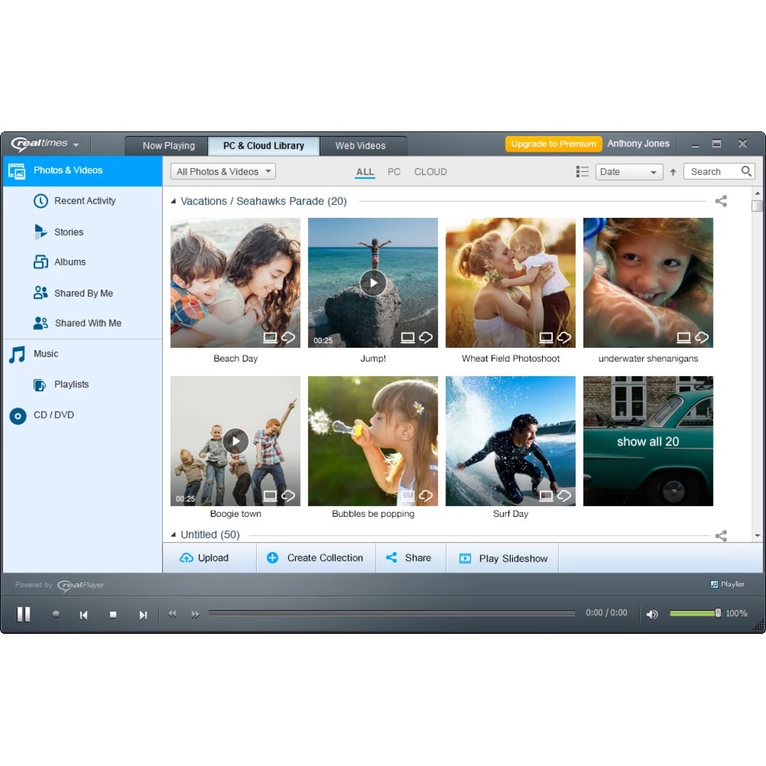Mute the volume speaker icon
Viewport: 766px width, 766px height.
tap(652, 614)
